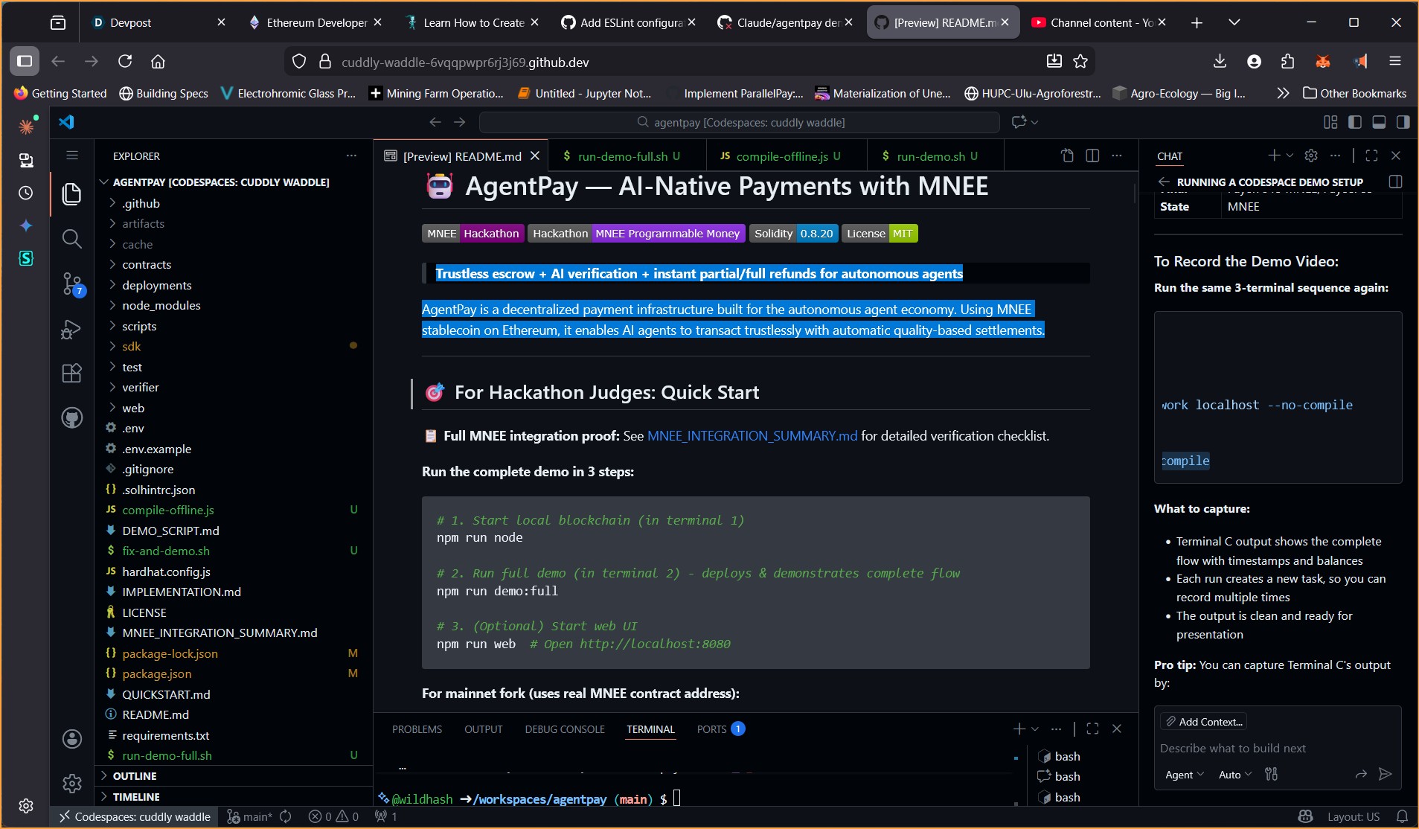Add a new terminal with plus icon
1419x829 pixels.
1019,729
